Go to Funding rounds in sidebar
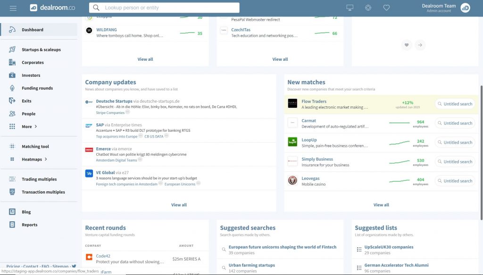Screen dimensions: 483x275 [x=37, y=88]
